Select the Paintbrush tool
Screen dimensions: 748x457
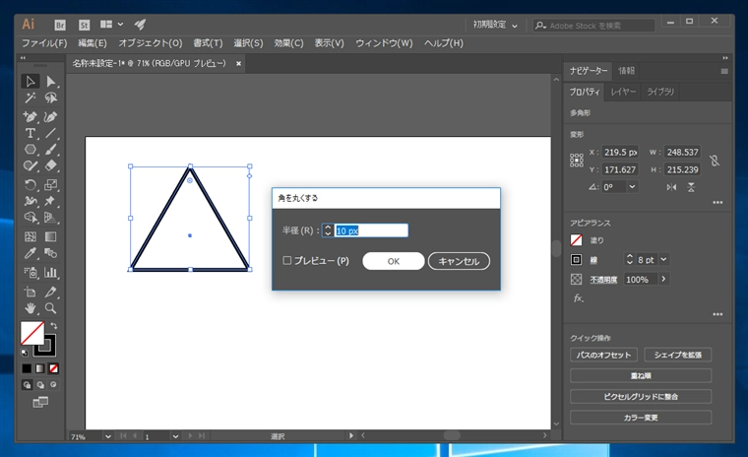click(x=50, y=150)
